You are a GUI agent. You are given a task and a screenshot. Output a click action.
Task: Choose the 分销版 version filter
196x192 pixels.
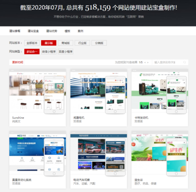pyautogui.click(x=99, y=43)
